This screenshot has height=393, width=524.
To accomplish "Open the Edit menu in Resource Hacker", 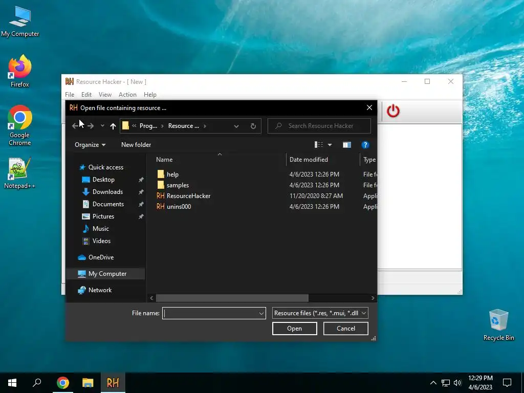I will 86,95.
